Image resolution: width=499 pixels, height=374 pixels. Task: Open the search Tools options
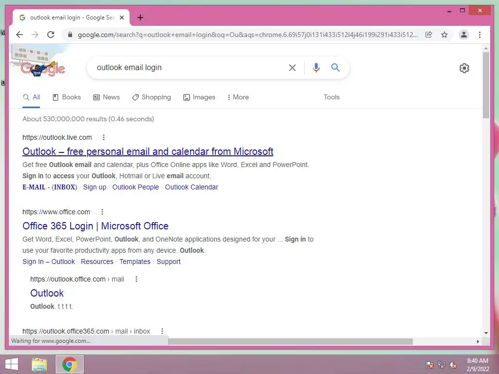[x=331, y=97]
